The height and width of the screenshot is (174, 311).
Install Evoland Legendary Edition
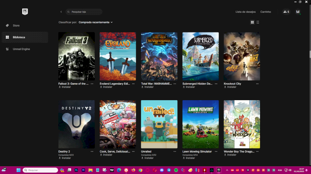107,87
